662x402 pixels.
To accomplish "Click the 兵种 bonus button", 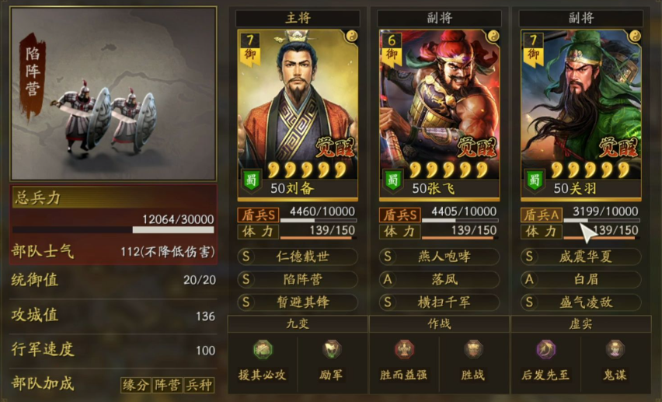I will [199, 385].
